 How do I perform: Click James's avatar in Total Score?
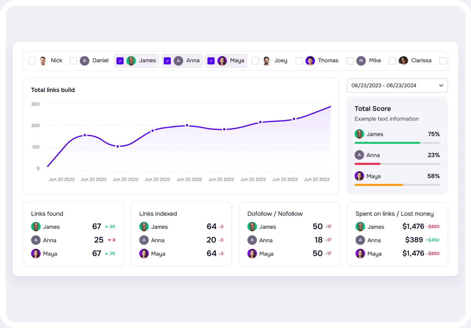click(x=359, y=134)
